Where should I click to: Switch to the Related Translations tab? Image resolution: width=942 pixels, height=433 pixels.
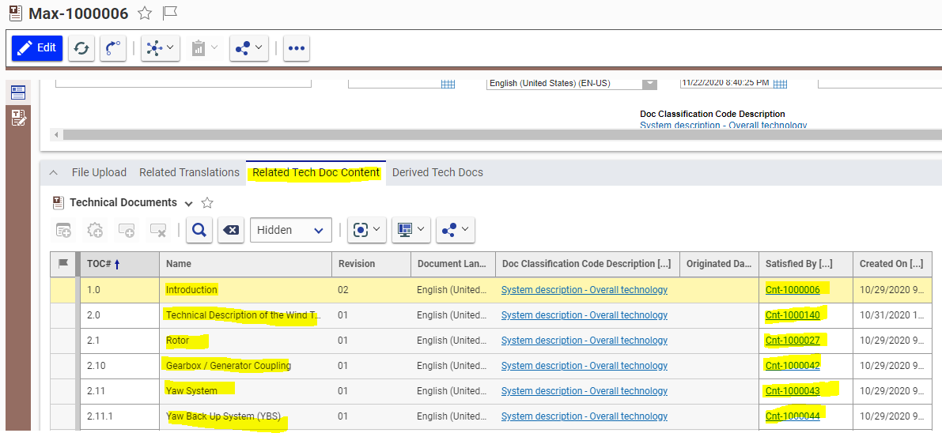pyautogui.click(x=189, y=173)
